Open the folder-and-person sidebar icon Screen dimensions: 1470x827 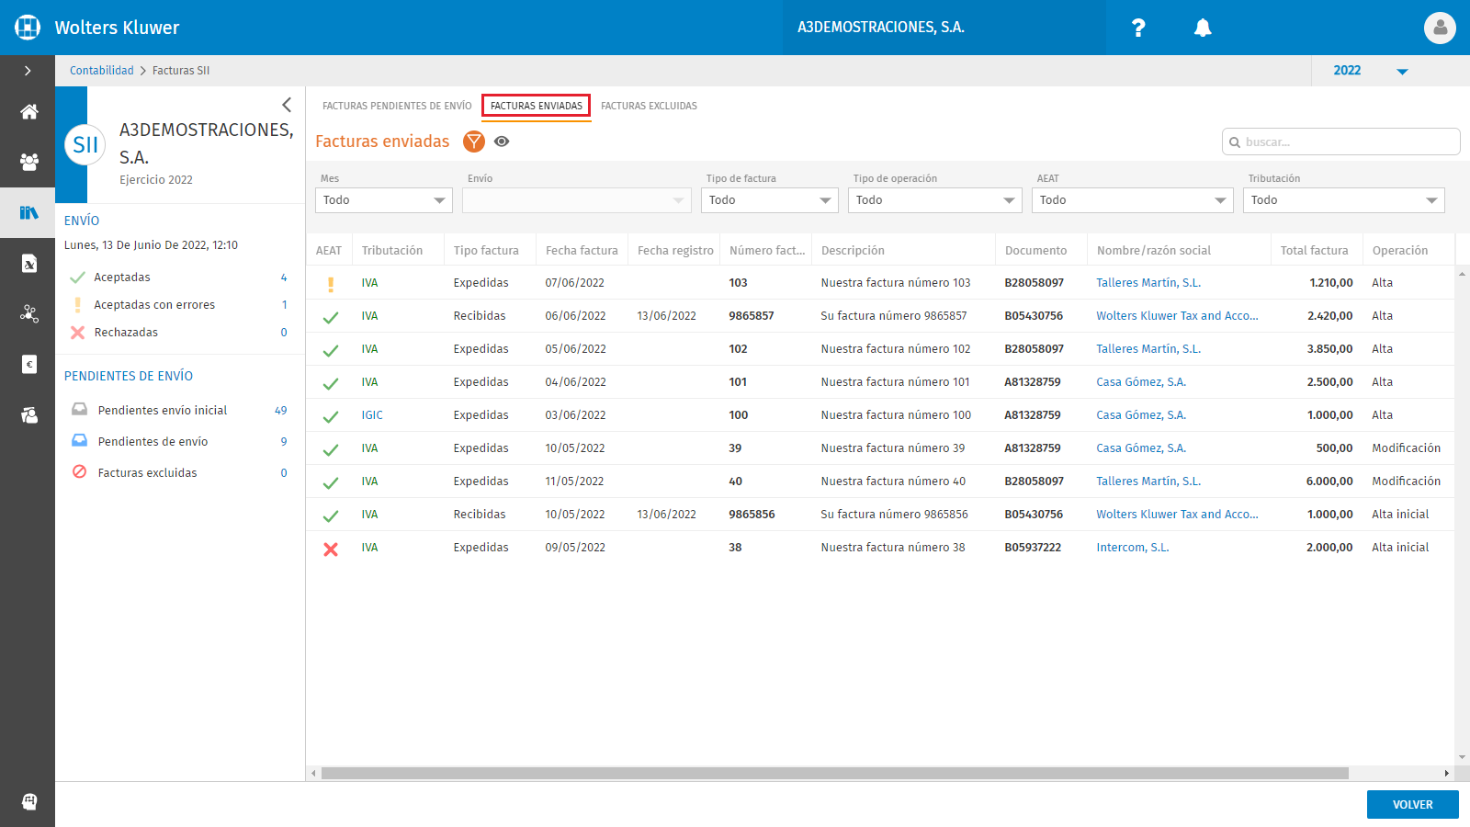(28, 415)
